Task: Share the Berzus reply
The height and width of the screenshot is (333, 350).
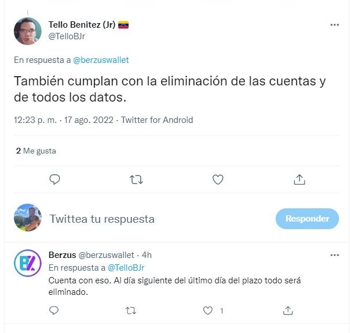Action: click(x=288, y=310)
